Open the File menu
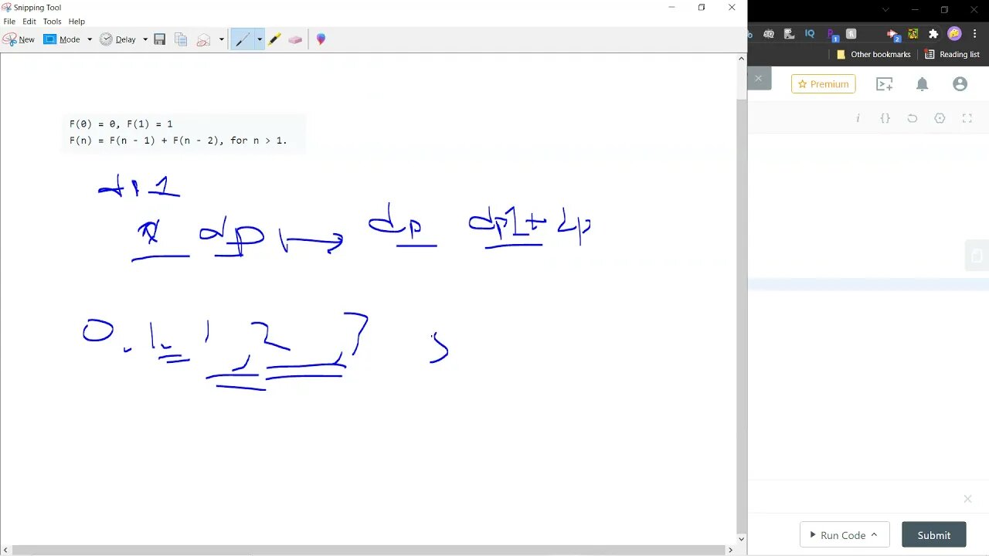Viewport: 989px width, 556px height. (9, 22)
